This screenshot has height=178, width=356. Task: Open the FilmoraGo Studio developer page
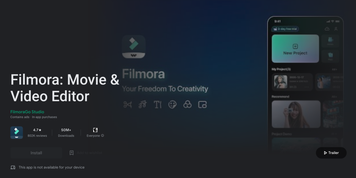(x=27, y=112)
